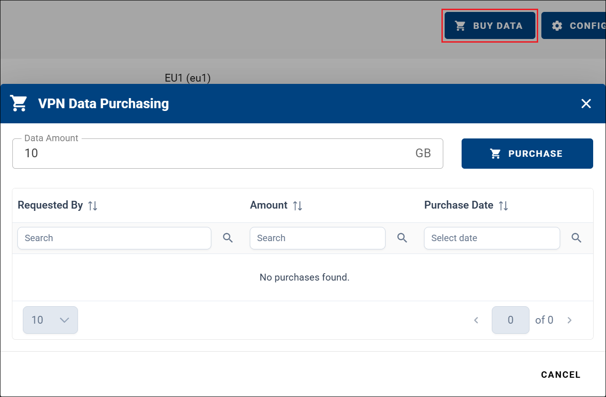The image size is (606, 397).
Task: Go to previous page arrow
Action: (476, 320)
